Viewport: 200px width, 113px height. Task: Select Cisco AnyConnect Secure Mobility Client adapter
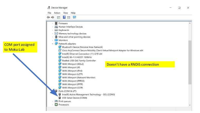point(103,50)
